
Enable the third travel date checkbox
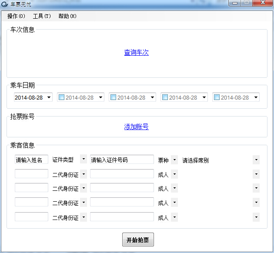[113, 97]
